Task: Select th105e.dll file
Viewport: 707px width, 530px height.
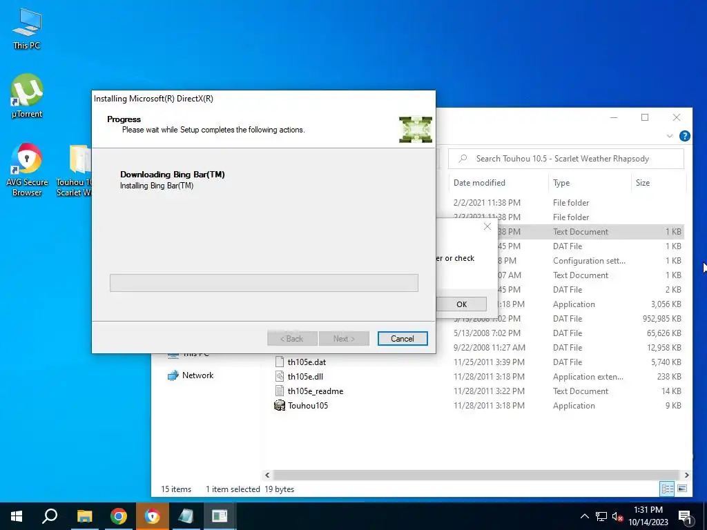Action: point(305,376)
